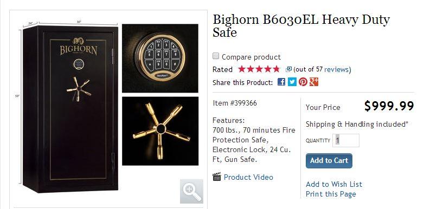Pin product using Pinterest icon
The image size is (437, 209).
pyautogui.click(x=303, y=82)
